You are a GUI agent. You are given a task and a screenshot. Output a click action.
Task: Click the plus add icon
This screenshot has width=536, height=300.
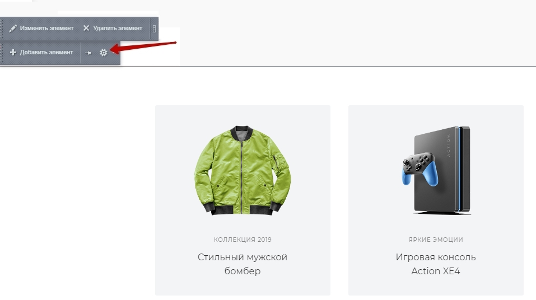[x=13, y=52]
